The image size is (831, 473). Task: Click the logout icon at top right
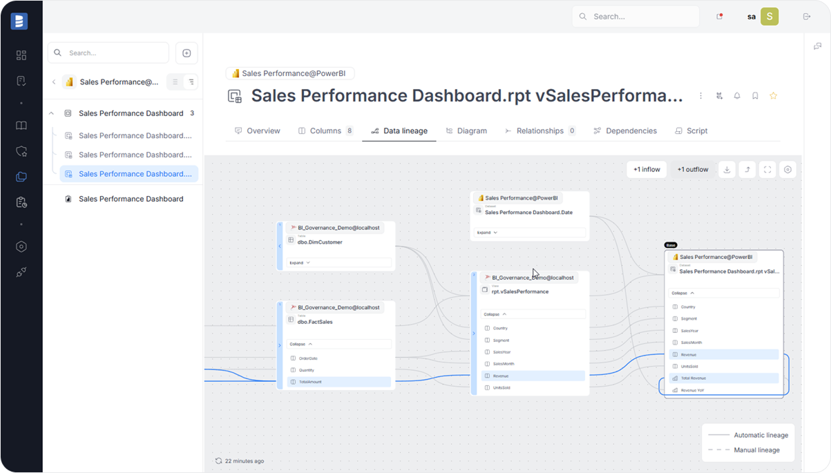coord(806,17)
